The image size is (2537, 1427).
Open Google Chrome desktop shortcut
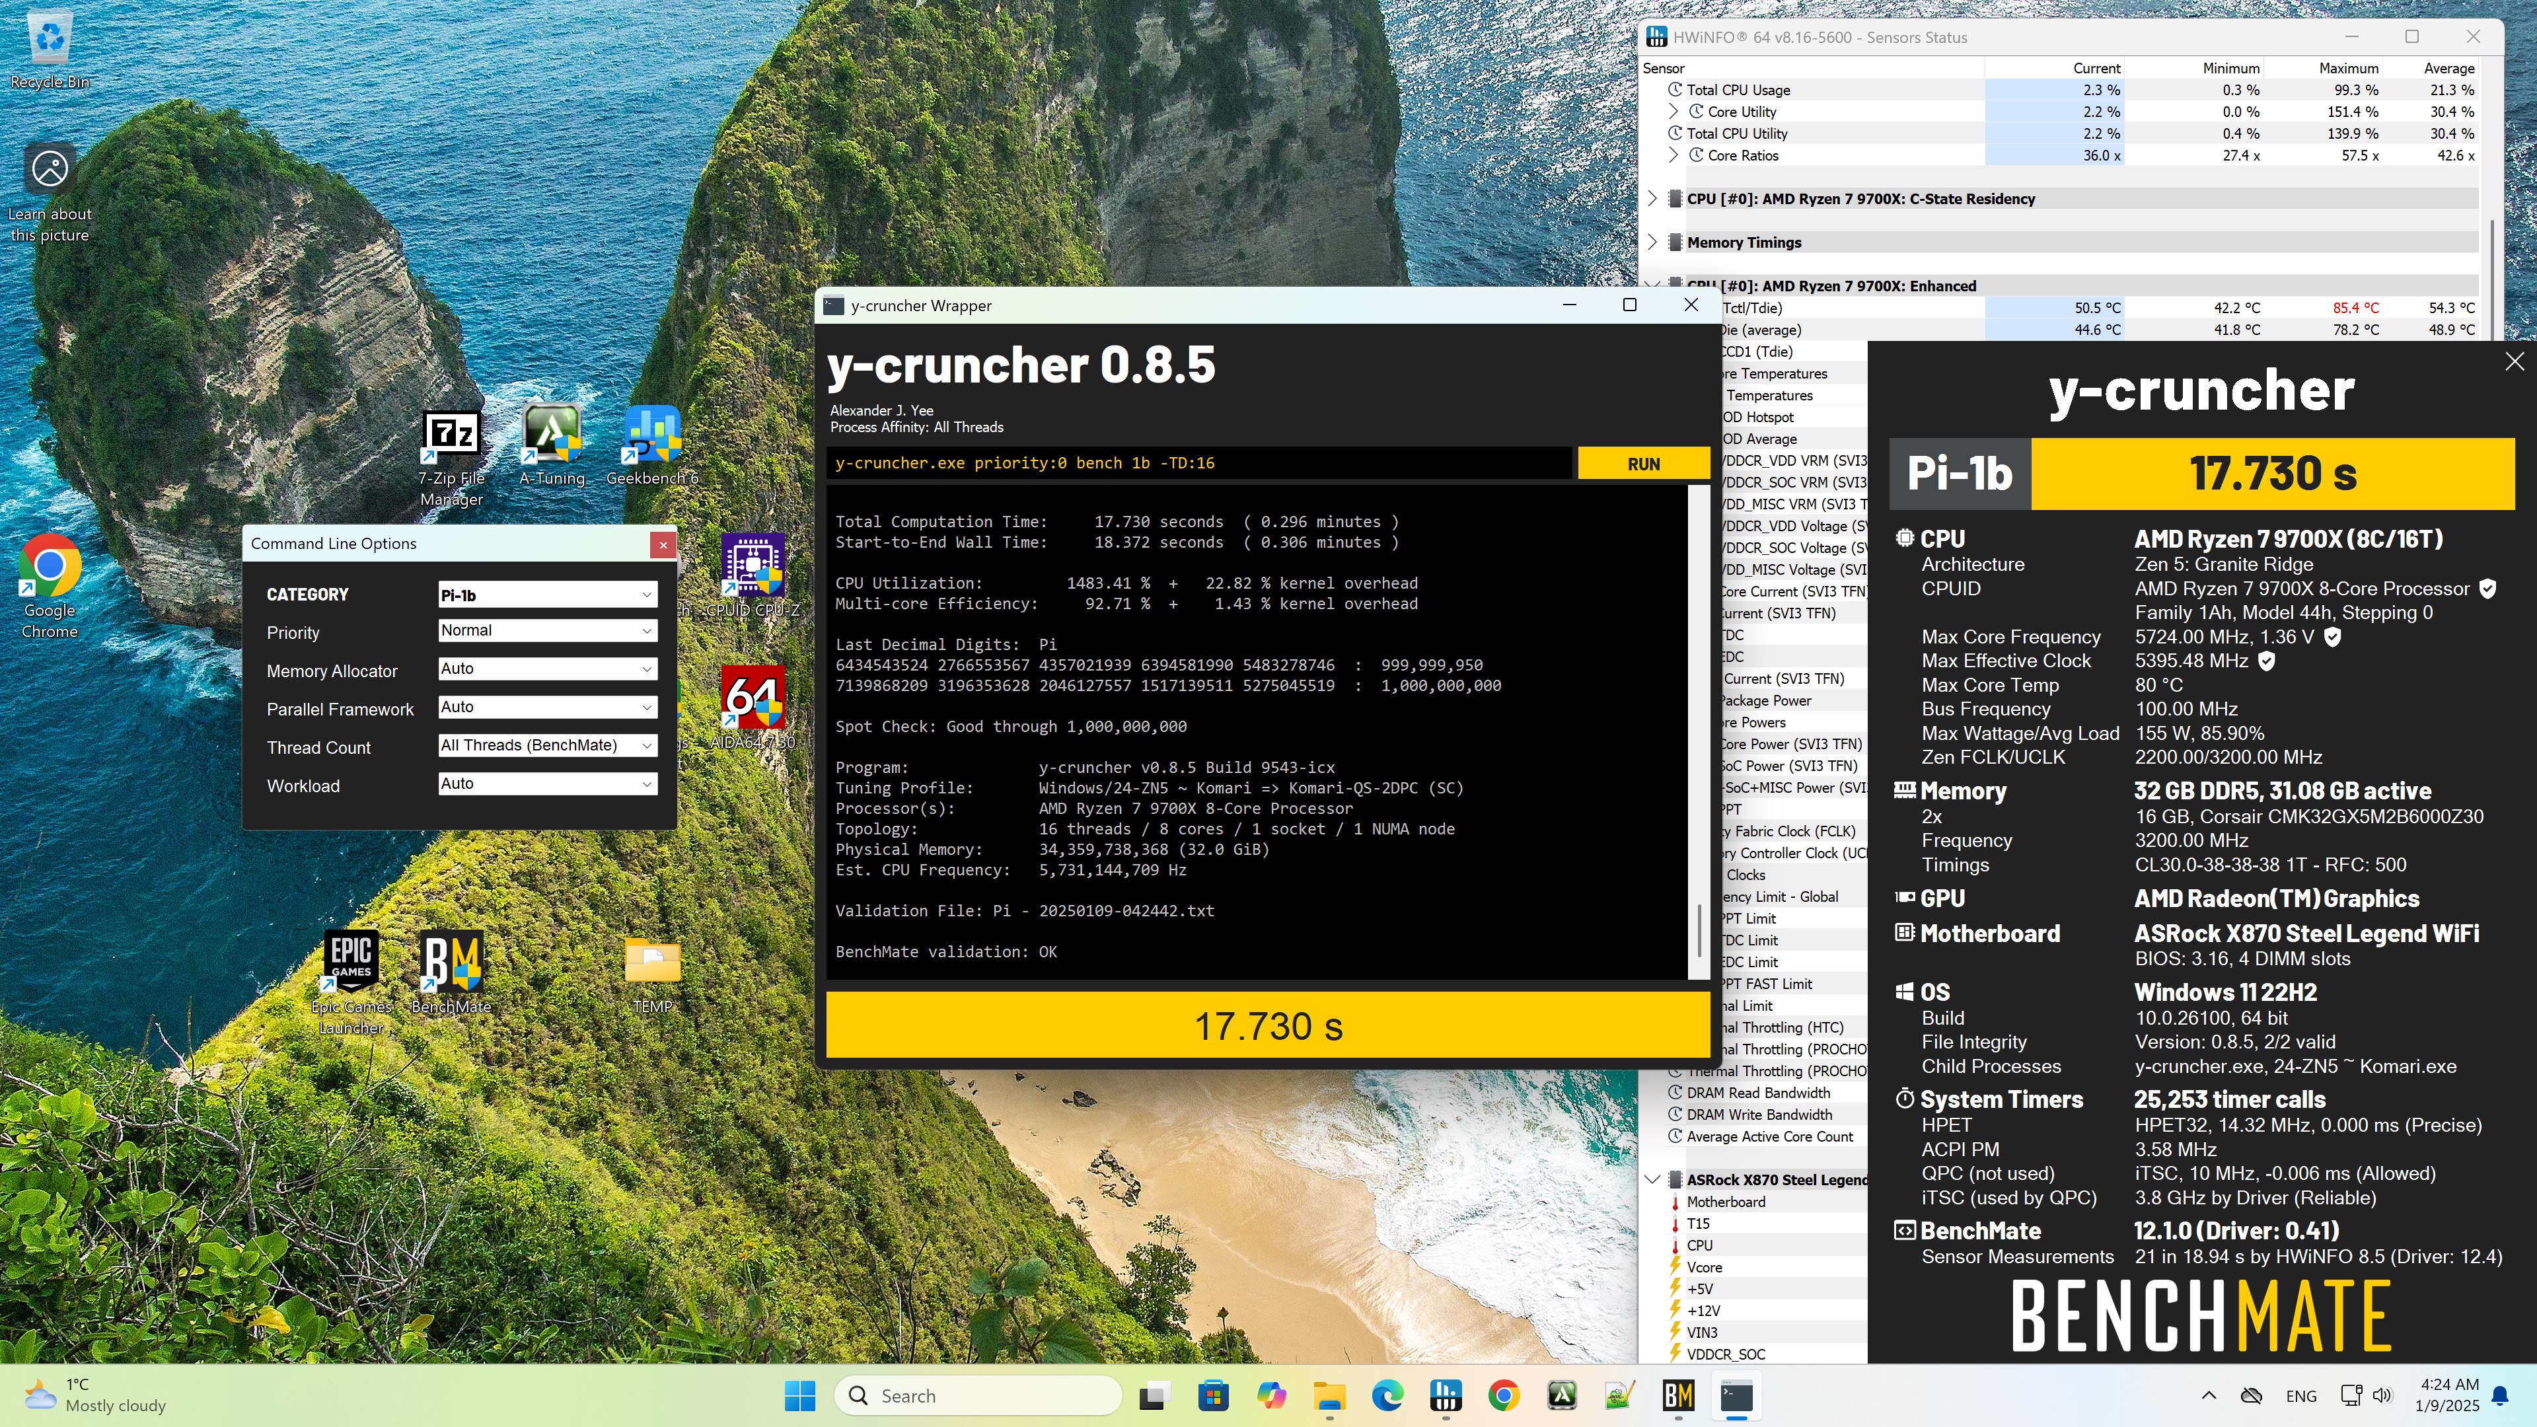click(x=50, y=587)
